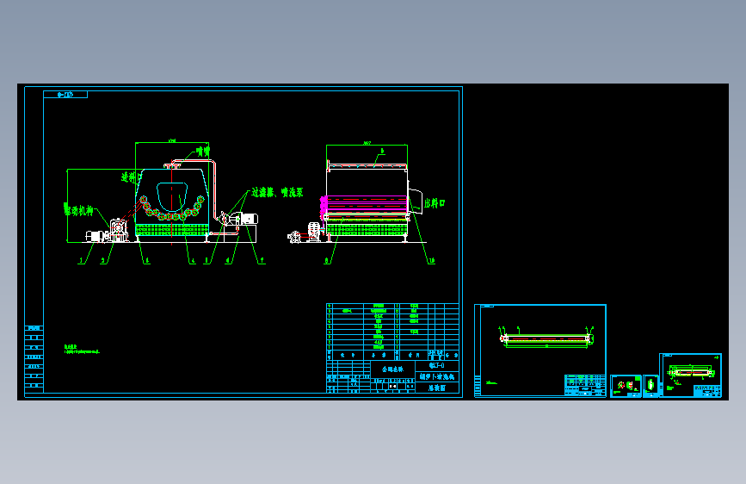The height and width of the screenshot is (484, 746).
Task: Select the top dimension above the front view
Action: tap(172, 141)
